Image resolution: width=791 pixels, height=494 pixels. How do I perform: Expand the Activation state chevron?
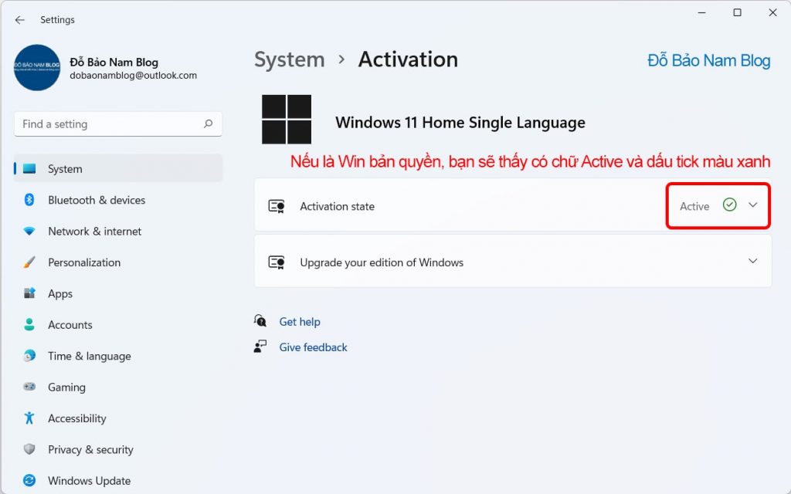(753, 205)
